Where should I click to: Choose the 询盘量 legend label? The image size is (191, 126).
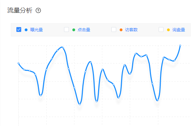pos(179,30)
